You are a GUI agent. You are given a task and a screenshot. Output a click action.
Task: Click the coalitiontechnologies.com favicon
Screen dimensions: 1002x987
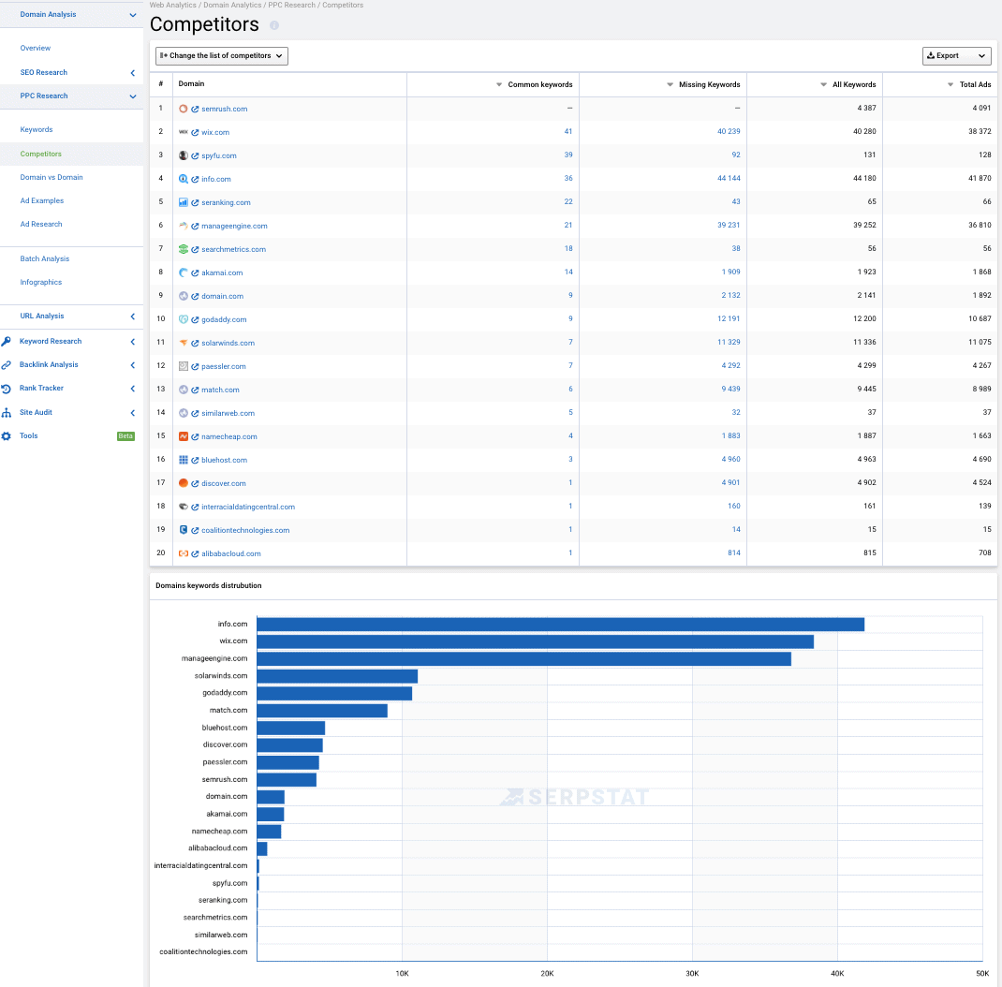click(184, 530)
